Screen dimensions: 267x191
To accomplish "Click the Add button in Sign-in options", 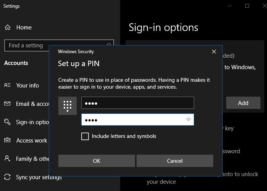I will tap(243, 103).
